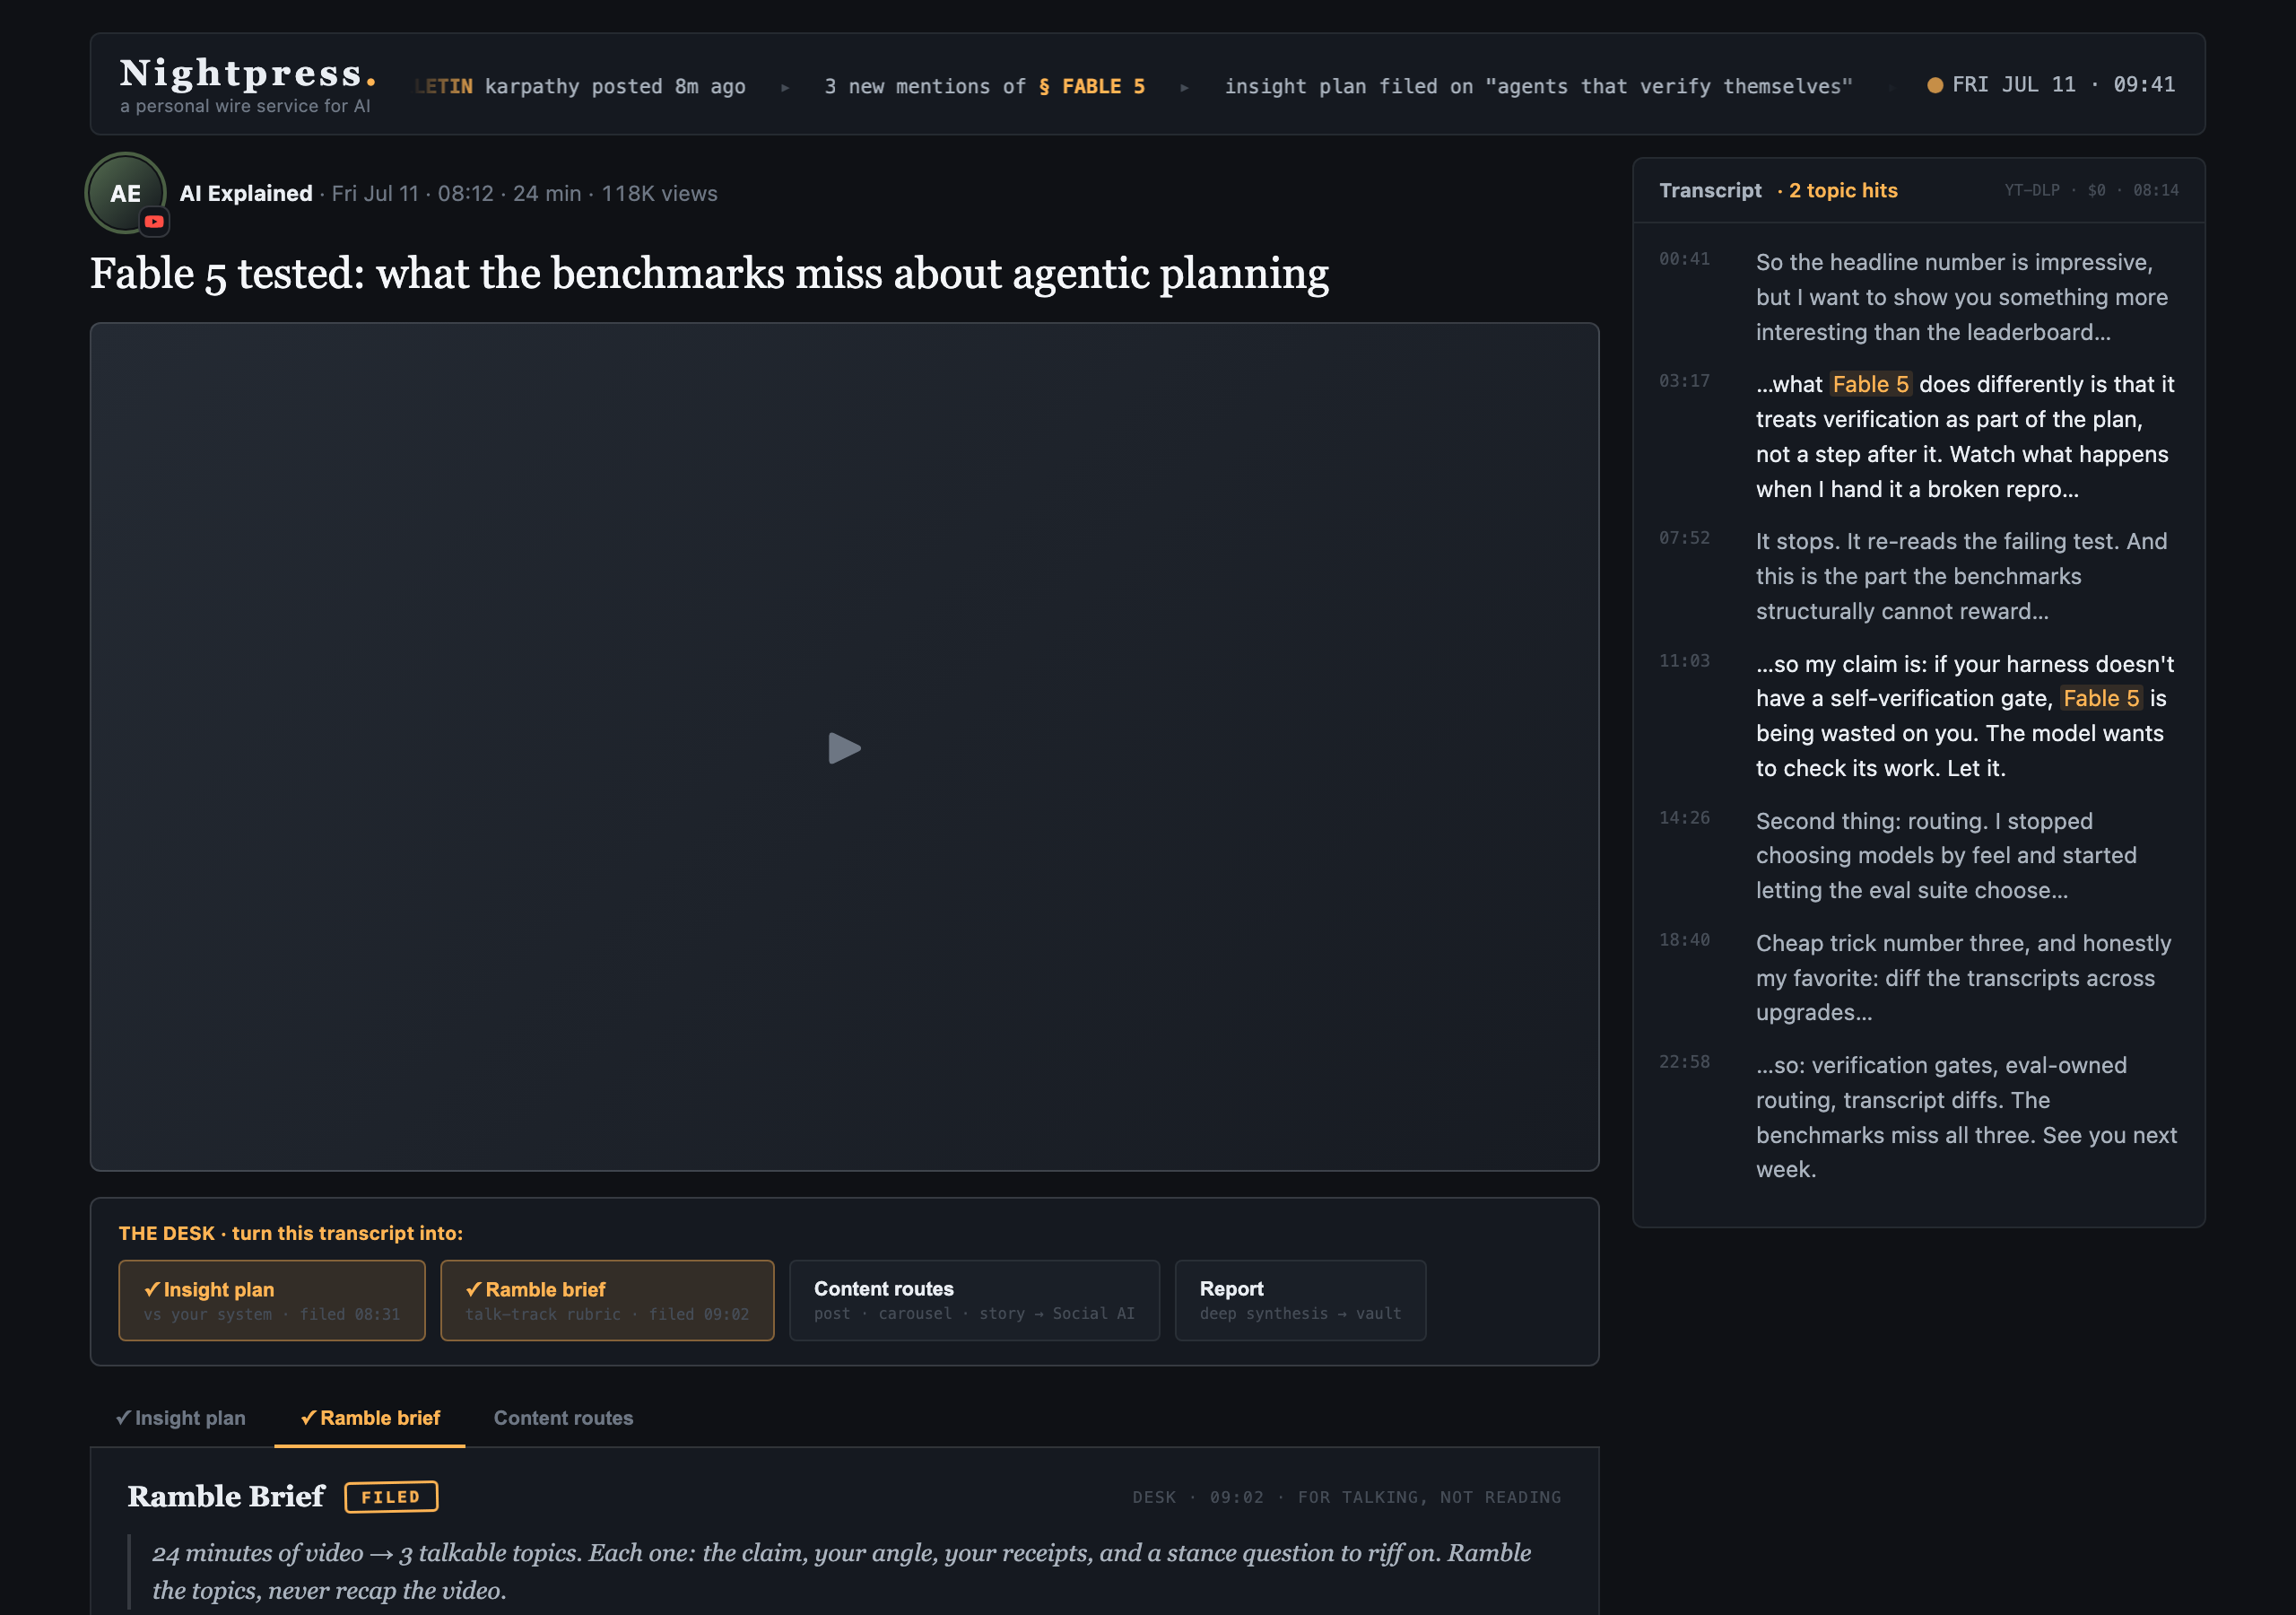Screen dimensions: 2296x1615
Task: Click the AI Explained channel name
Action: [246, 193]
